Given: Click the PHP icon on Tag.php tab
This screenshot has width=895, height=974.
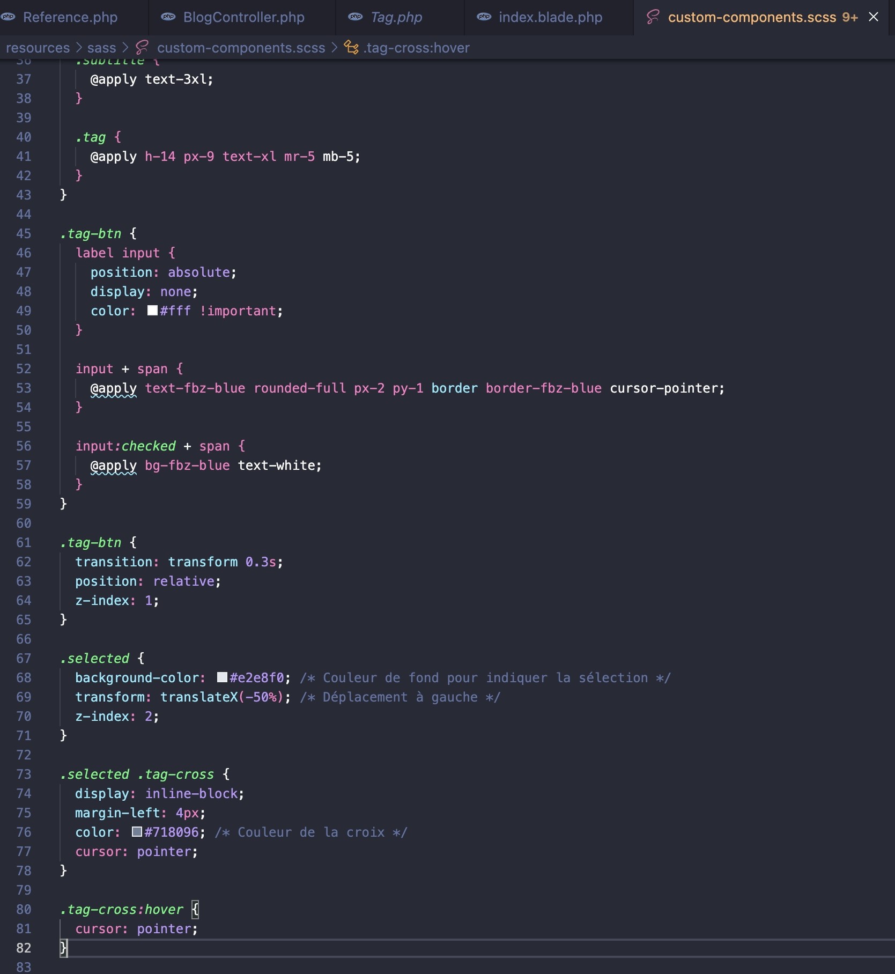Looking at the screenshot, I should pos(356,17).
